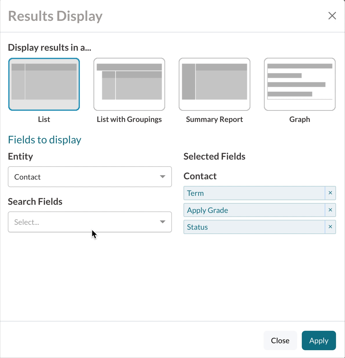Viewport: 345px width, 358px height.
Task: Select the Term field pill
Action: 195,193
